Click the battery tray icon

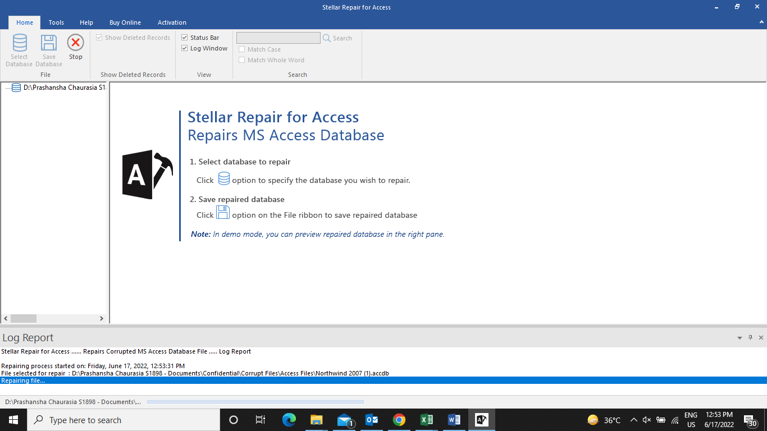(x=661, y=420)
